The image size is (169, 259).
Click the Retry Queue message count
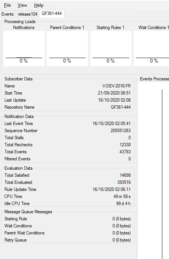pyautogui.click(x=122, y=240)
